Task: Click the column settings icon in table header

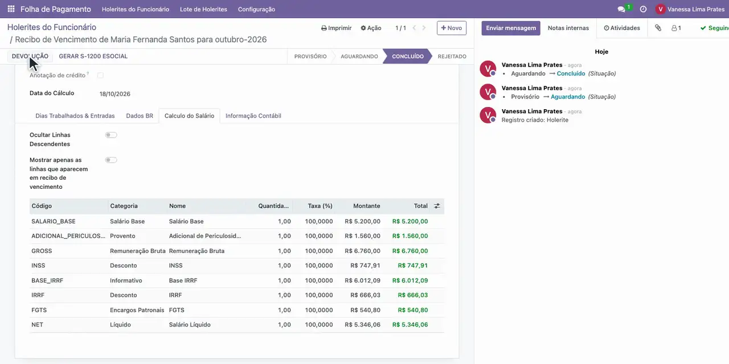Action: click(x=437, y=206)
